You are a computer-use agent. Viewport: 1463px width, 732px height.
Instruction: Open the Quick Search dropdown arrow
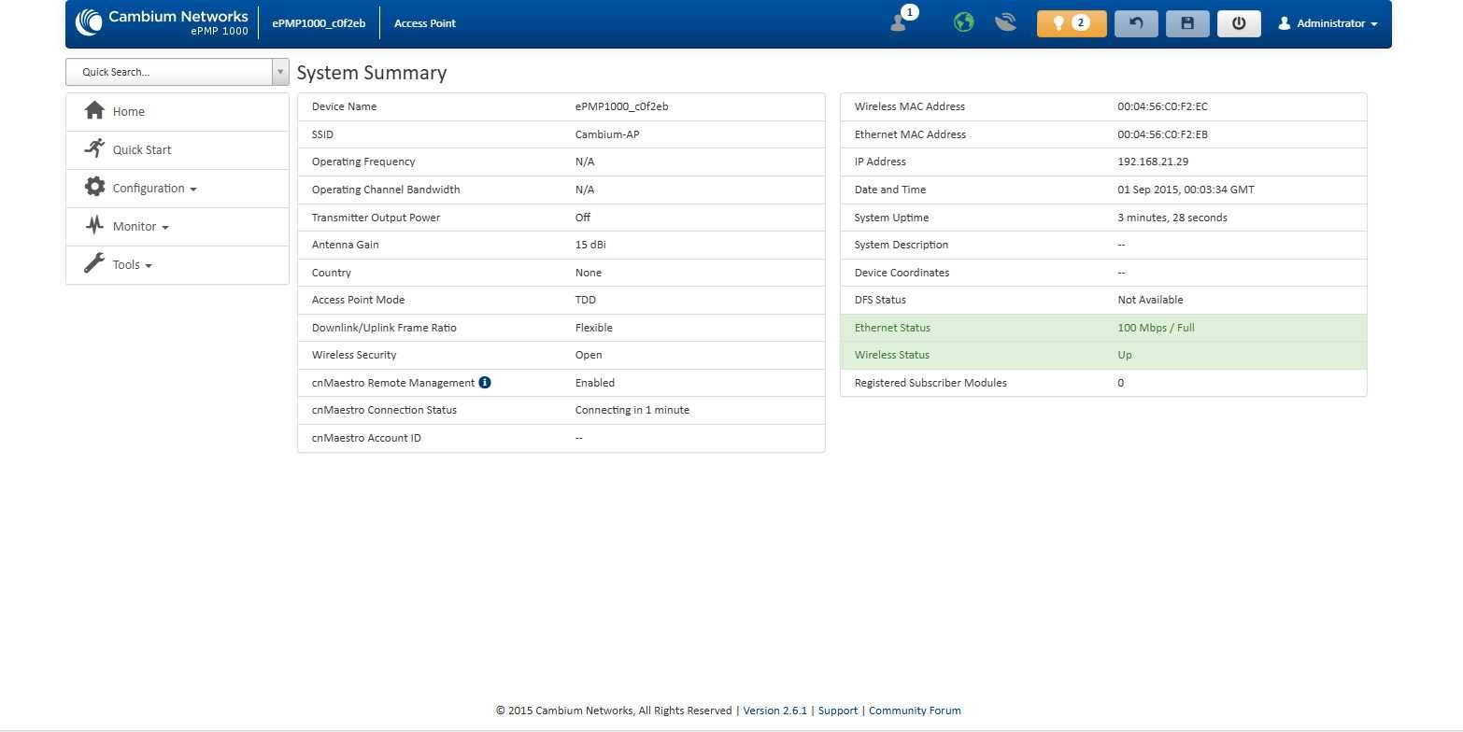tap(280, 72)
